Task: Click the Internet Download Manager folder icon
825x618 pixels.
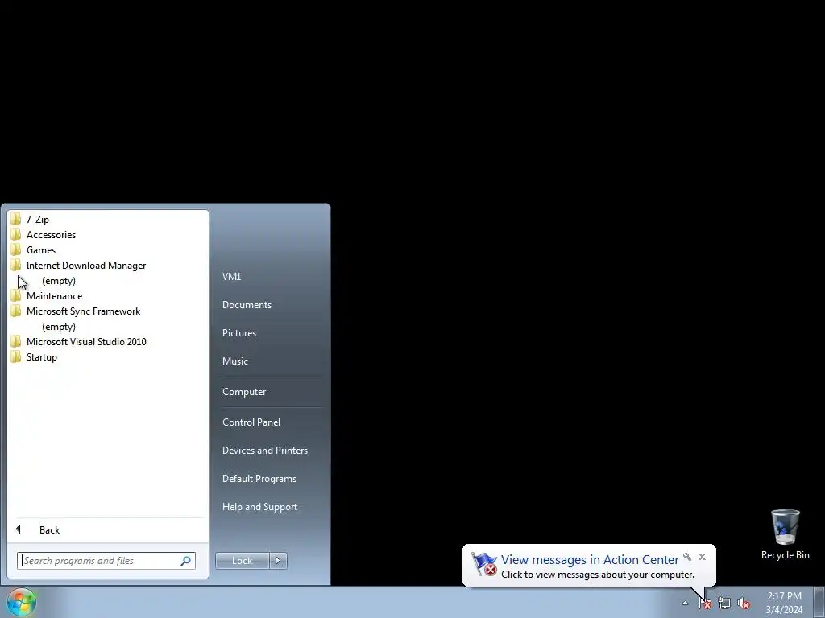Action: [x=16, y=265]
